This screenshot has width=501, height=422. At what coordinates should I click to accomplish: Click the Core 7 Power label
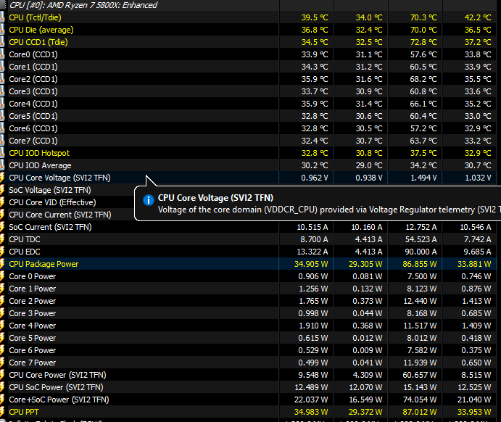coord(33,363)
